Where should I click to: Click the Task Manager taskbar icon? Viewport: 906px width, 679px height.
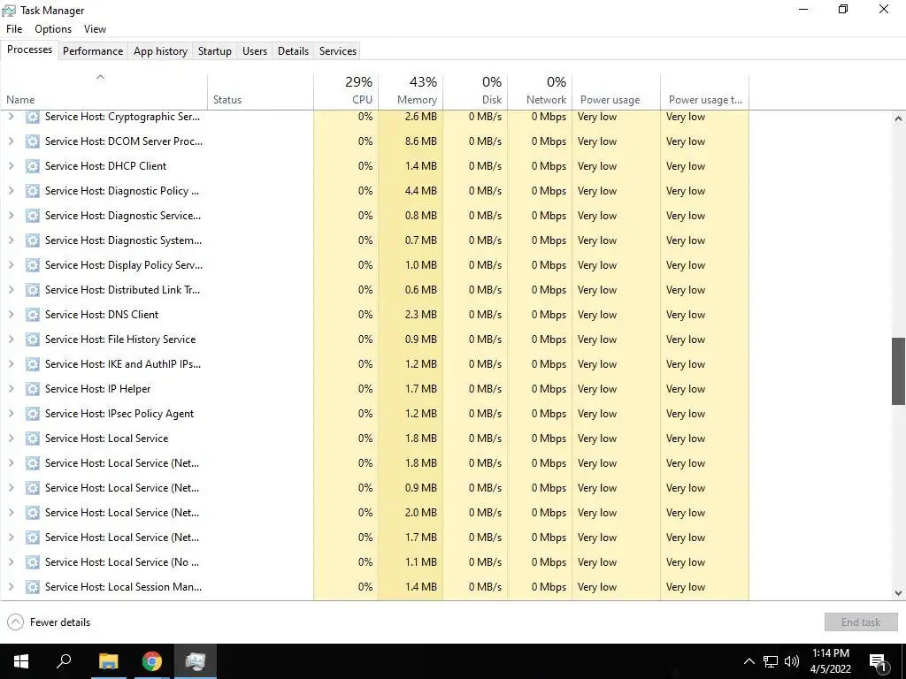click(x=196, y=661)
